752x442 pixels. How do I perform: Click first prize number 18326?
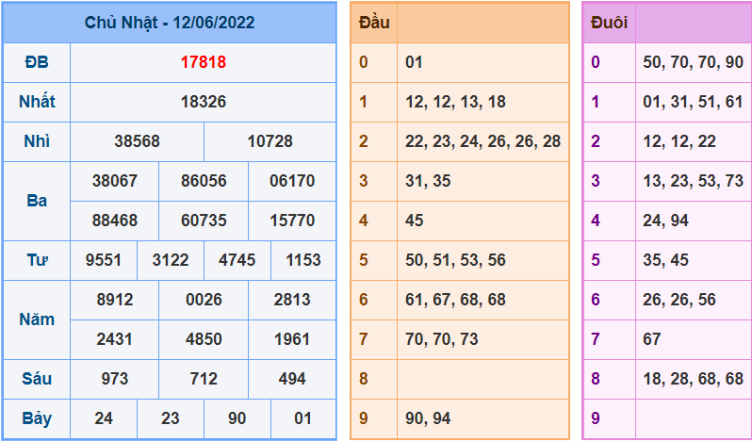(204, 102)
